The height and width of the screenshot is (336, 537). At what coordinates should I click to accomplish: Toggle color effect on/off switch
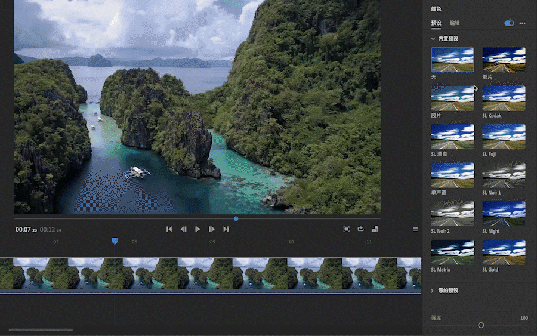[509, 23]
